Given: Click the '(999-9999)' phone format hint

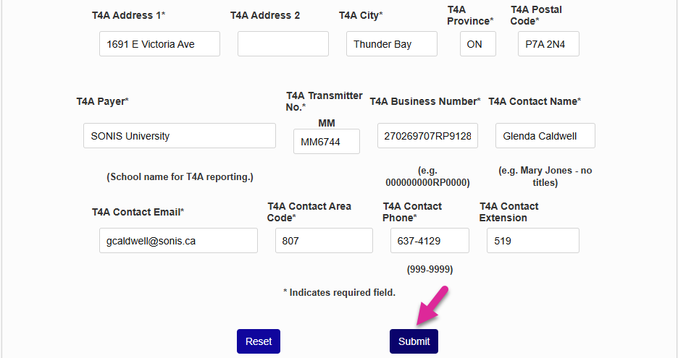Looking at the screenshot, I should tap(430, 269).
